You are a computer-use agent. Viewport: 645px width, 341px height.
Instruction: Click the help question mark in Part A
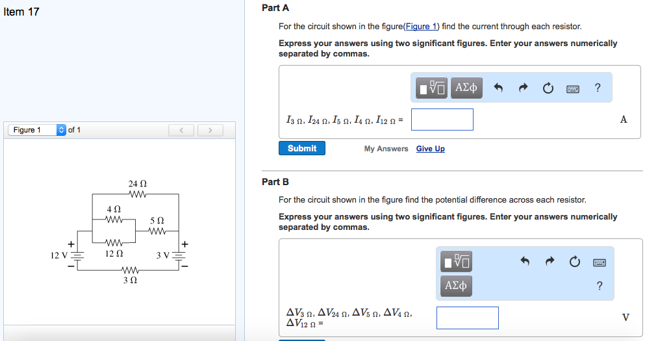click(598, 88)
